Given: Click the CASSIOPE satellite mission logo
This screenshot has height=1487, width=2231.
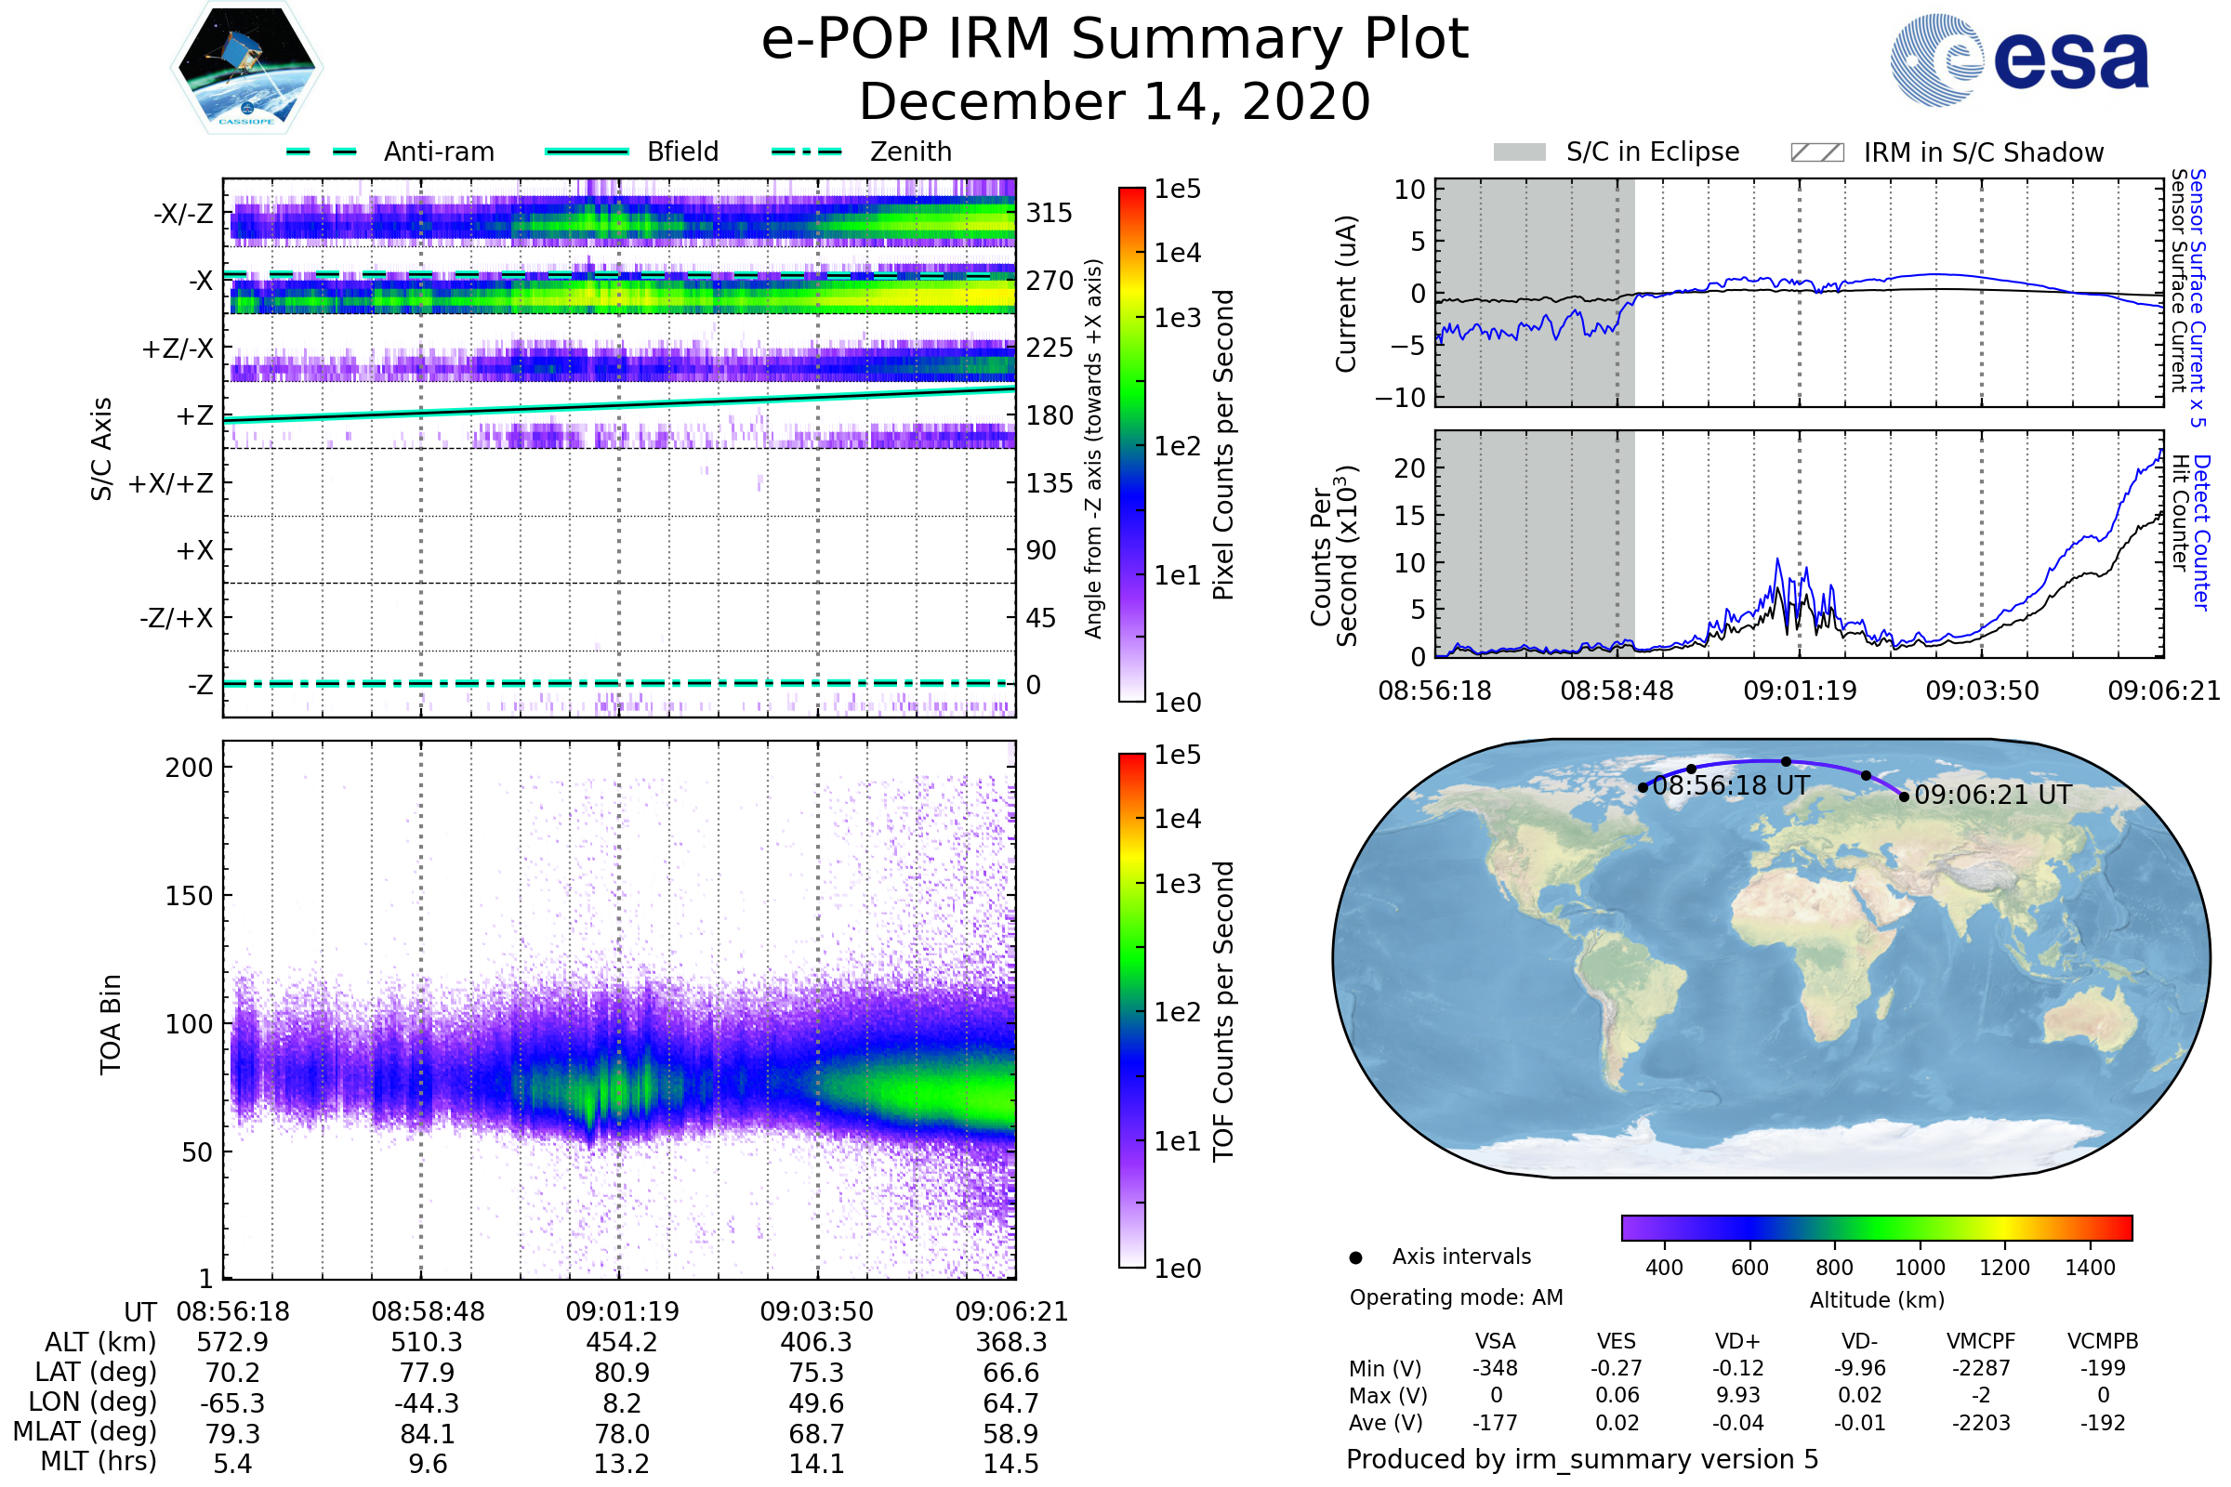Looking at the screenshot, I should click(x=246, y=68).
